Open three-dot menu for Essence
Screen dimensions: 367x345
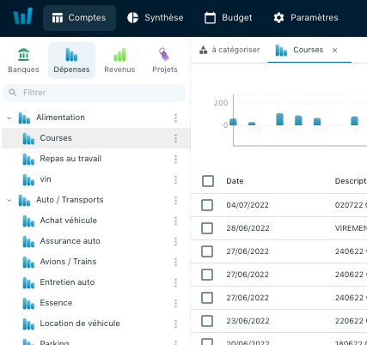pos(175,303)
